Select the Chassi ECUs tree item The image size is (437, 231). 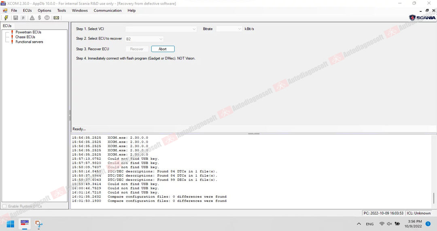(x=25, y=37)
